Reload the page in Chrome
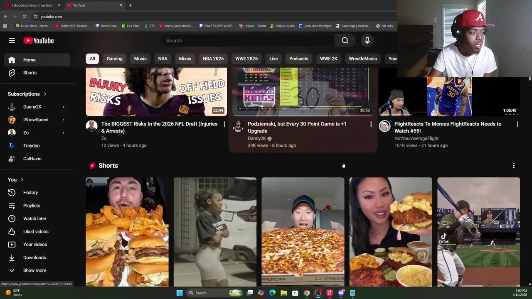The width and height of the screenshot is (532, 299). pos(24,16)
